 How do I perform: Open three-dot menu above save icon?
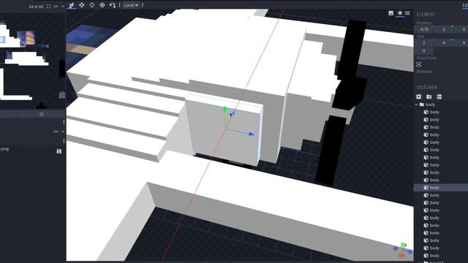64,141
